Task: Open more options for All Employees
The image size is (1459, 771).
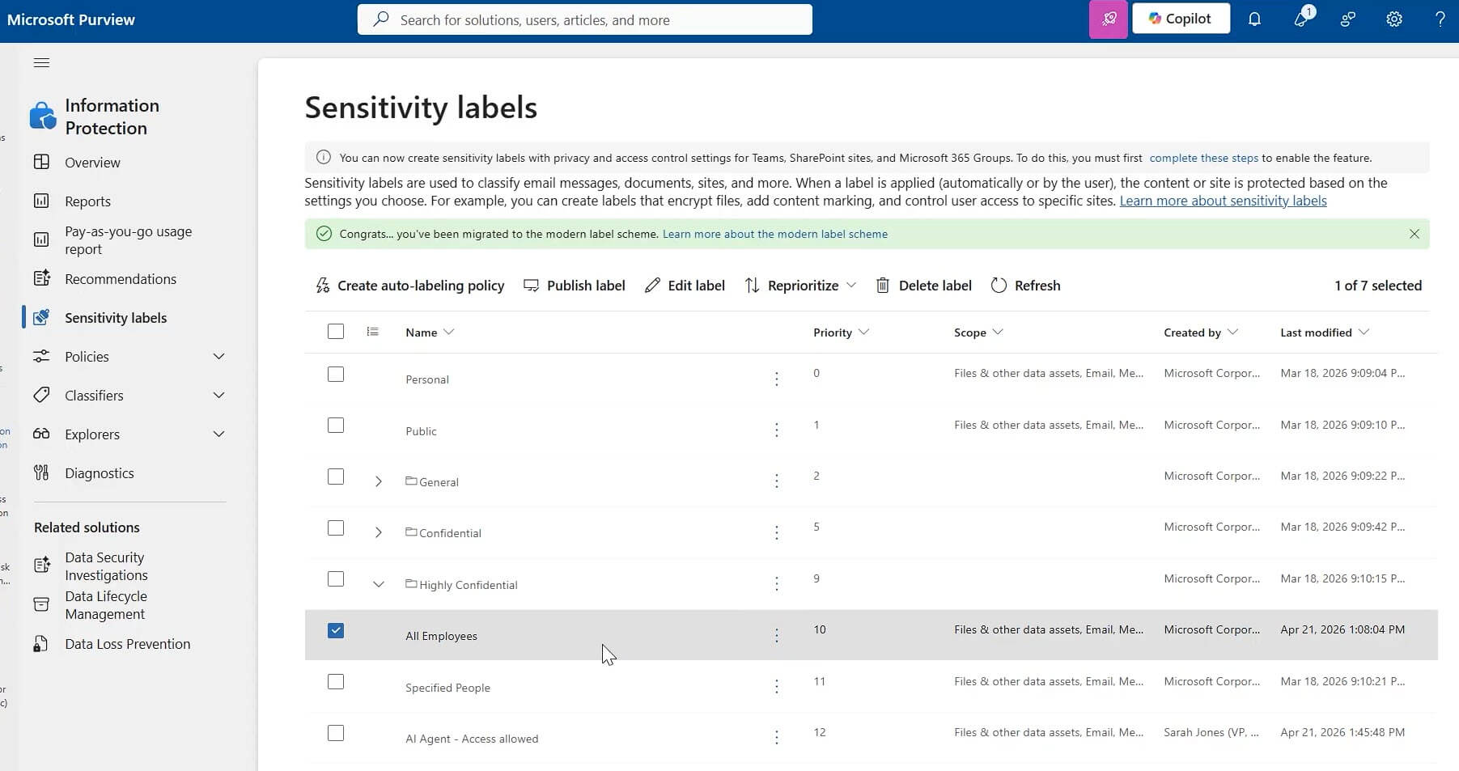Action: pos(776,635)
